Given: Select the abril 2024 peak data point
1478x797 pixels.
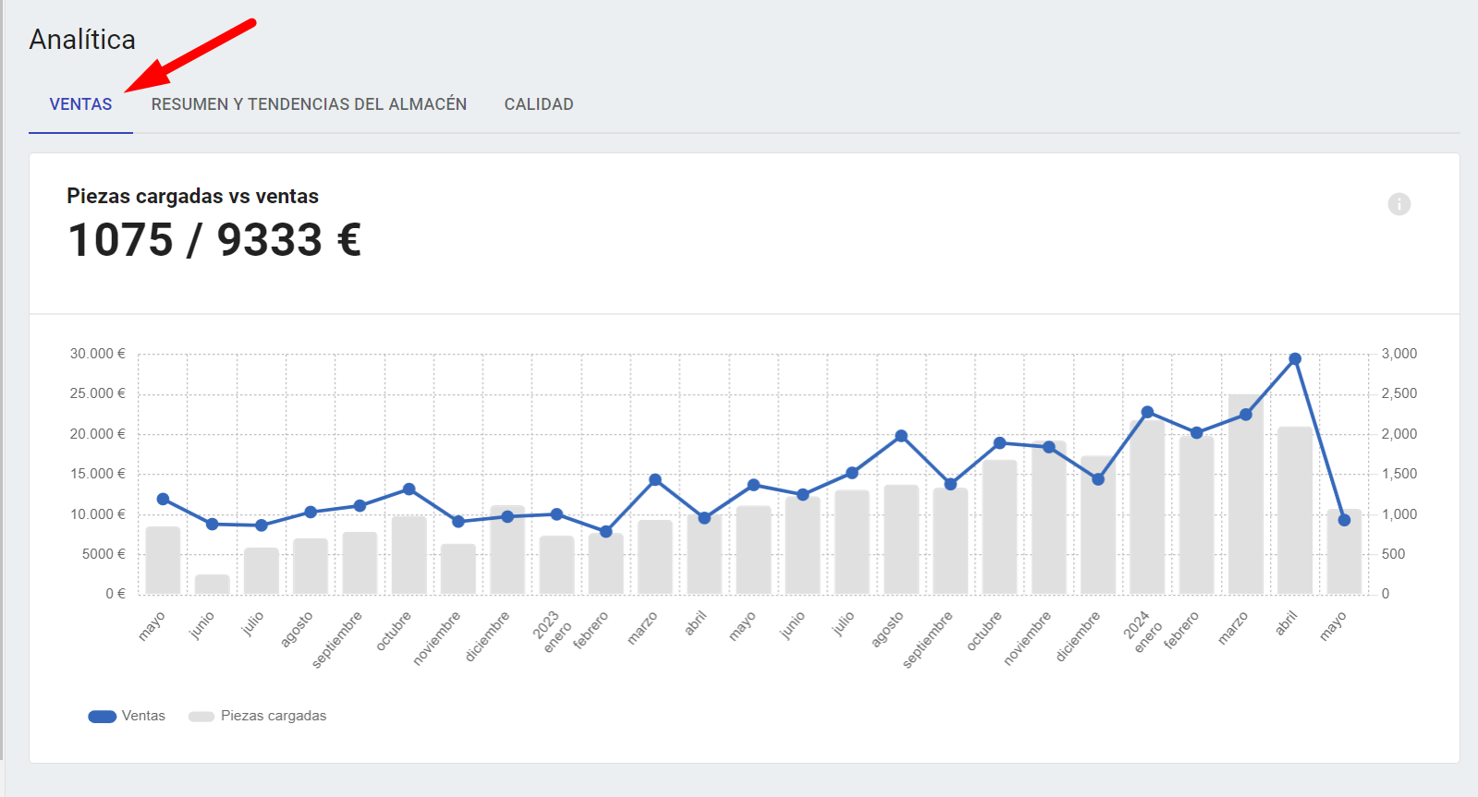Looking at the screenshot, I should coord(1295,358).
